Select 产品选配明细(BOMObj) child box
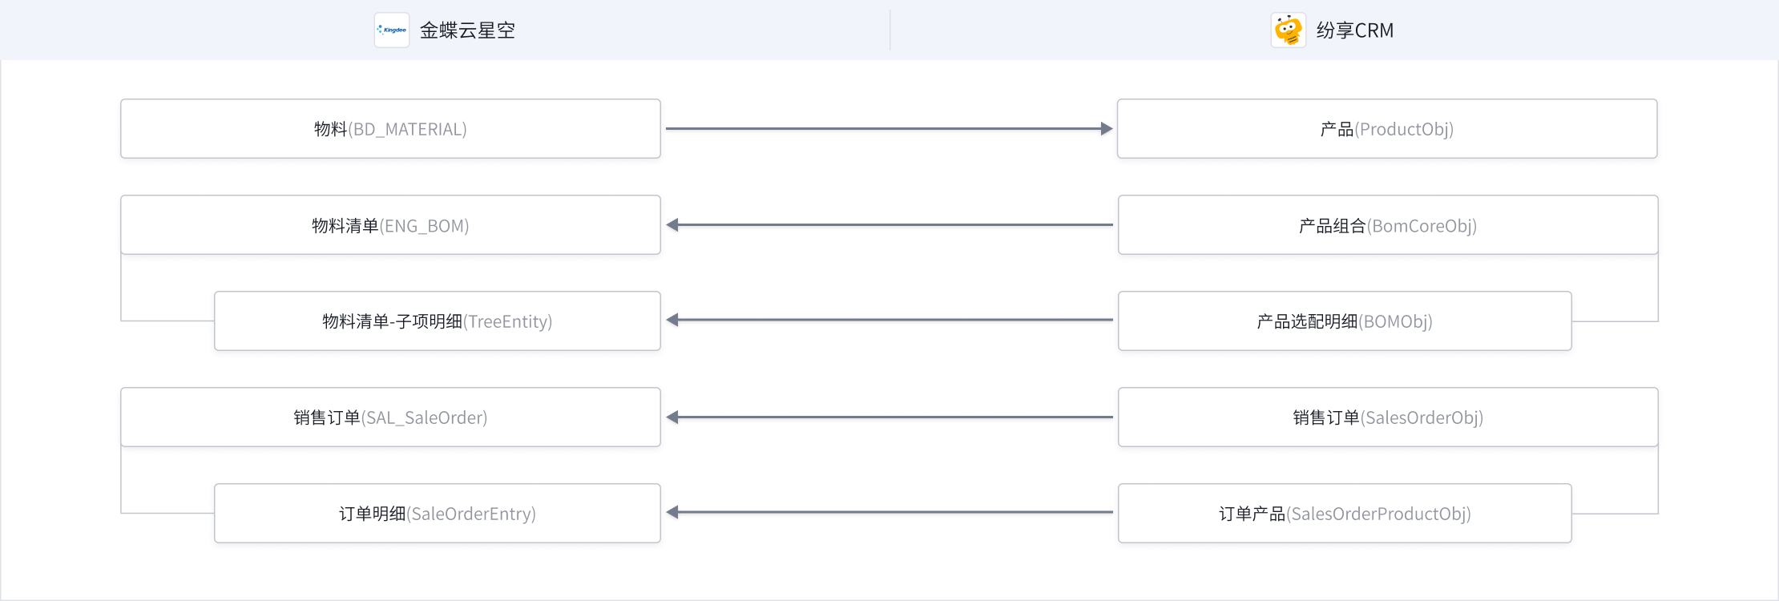1779x601 pixels. (x=1344, y=321)
